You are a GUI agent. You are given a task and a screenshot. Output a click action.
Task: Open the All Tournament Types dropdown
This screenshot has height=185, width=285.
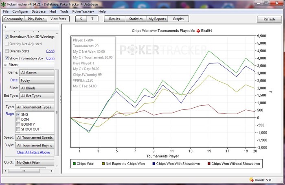35,107
